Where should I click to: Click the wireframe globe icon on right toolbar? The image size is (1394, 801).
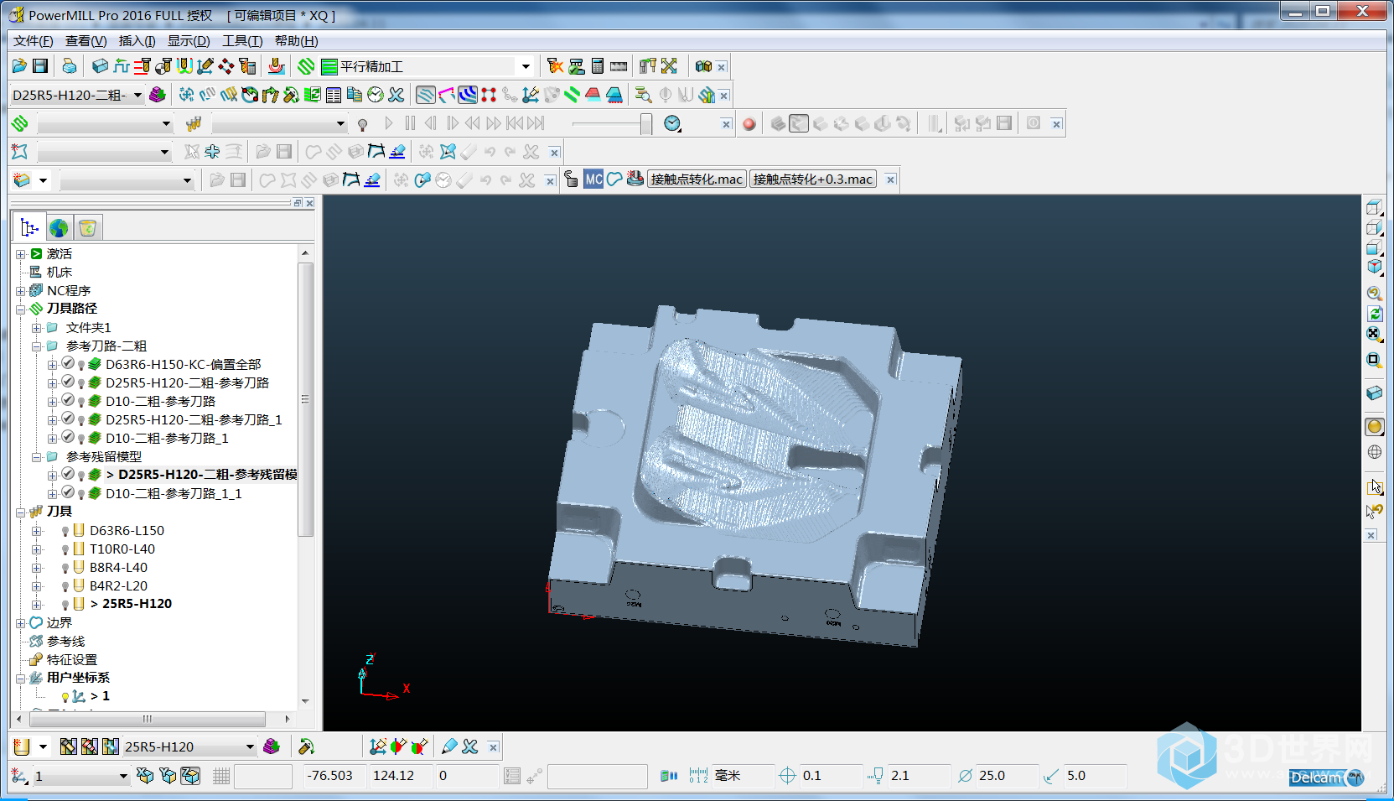click(x=1374, y=452)
